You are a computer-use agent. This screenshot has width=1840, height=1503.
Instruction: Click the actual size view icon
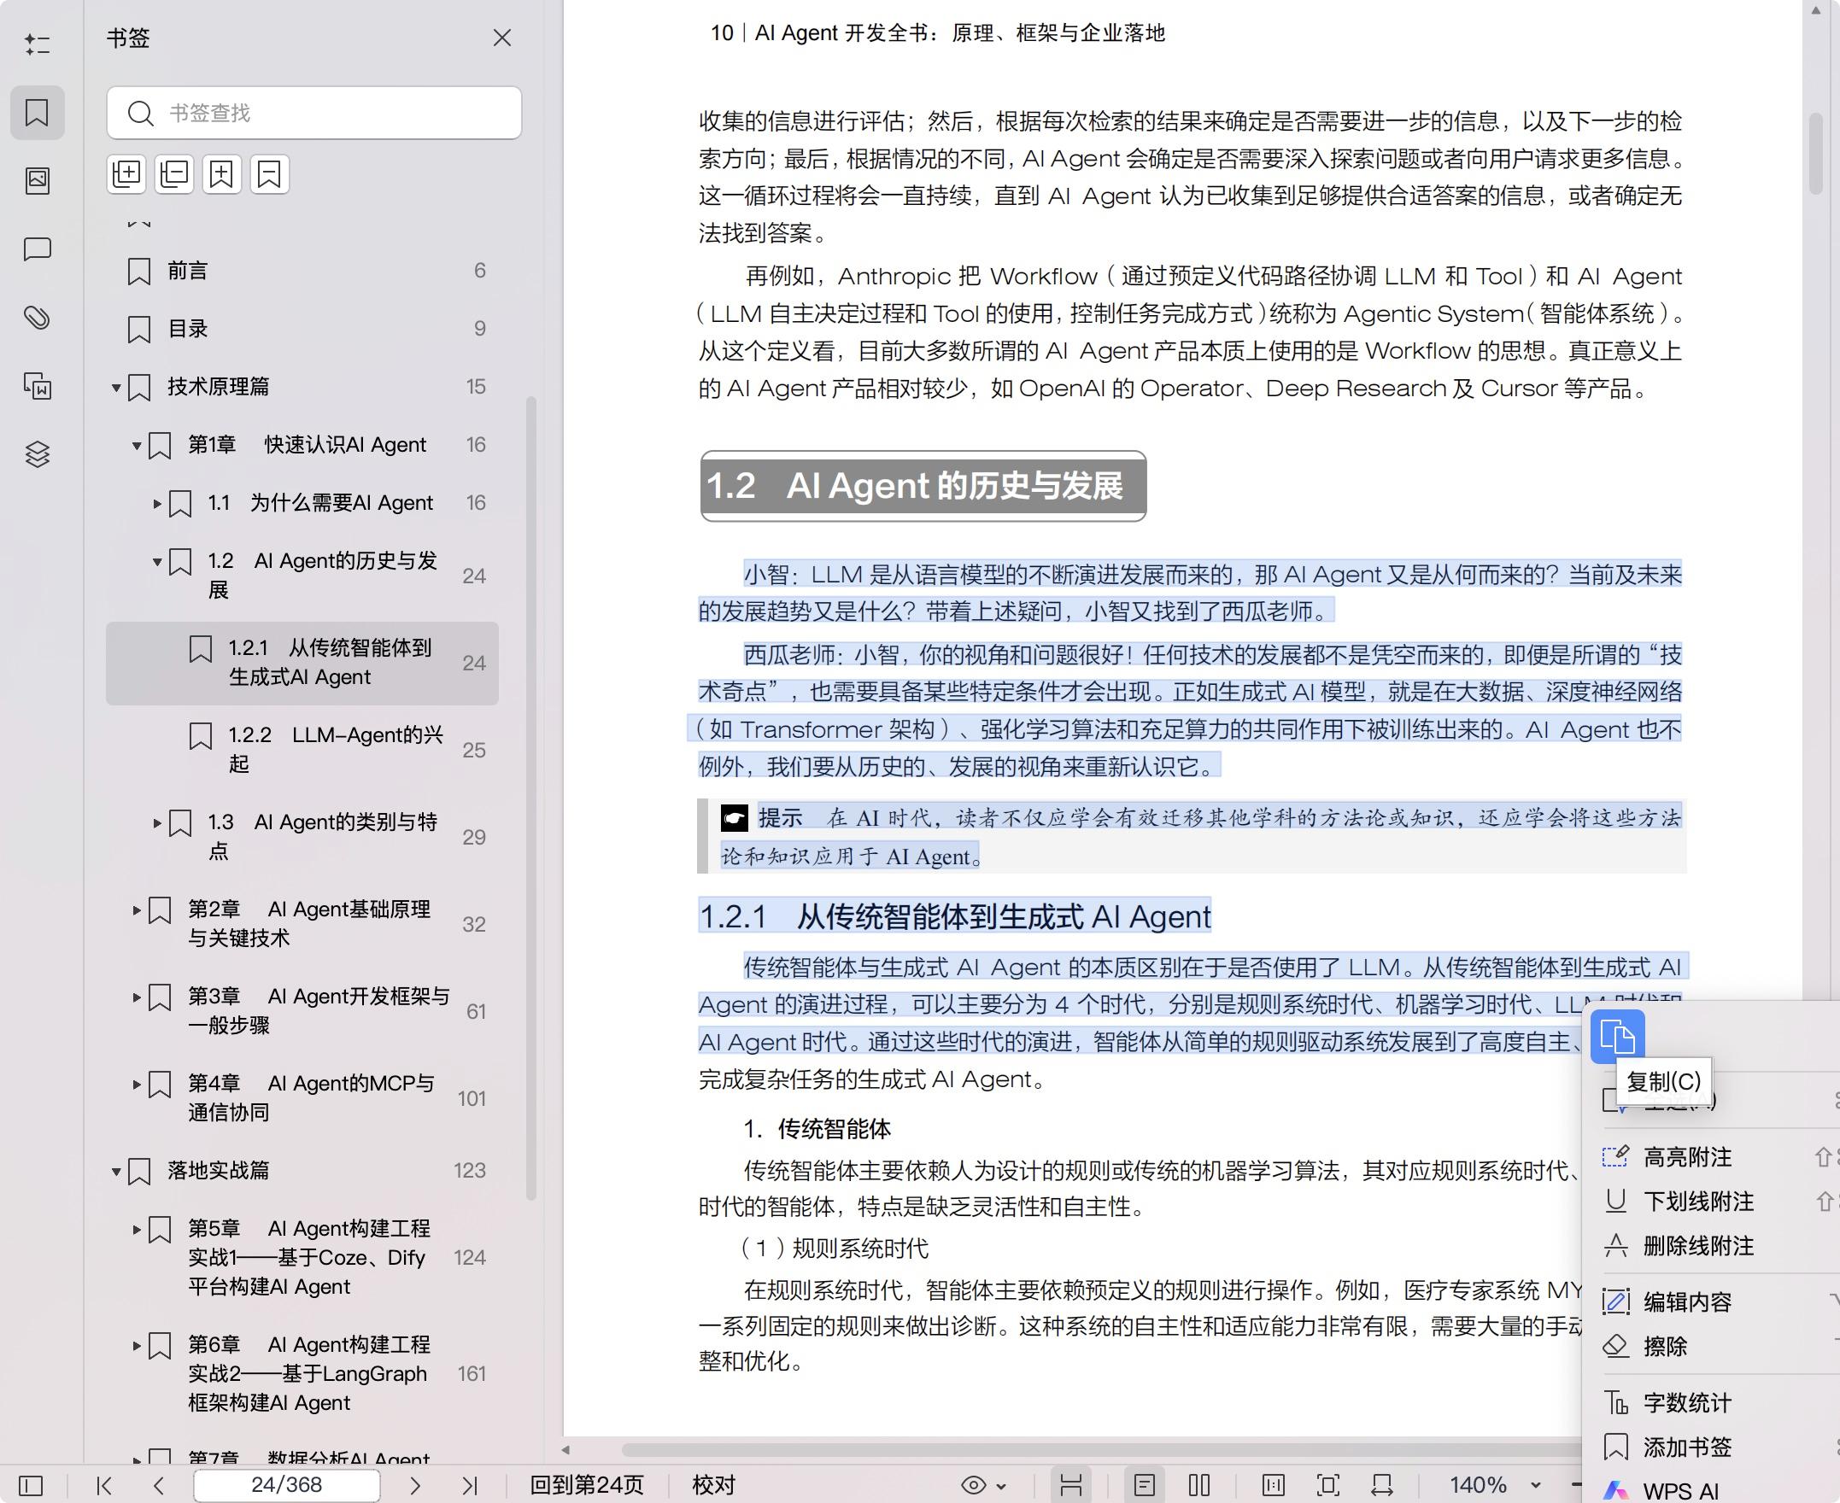coord(1274,1486)
